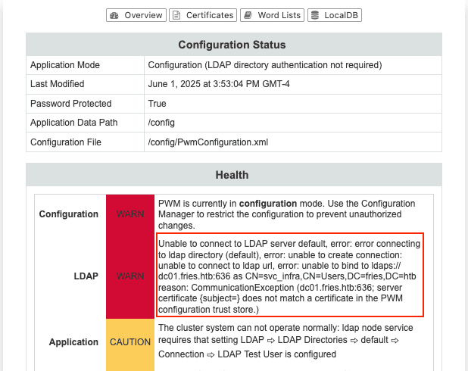
Task: Open the LocalDB tab
Action: tap(335, 15)
